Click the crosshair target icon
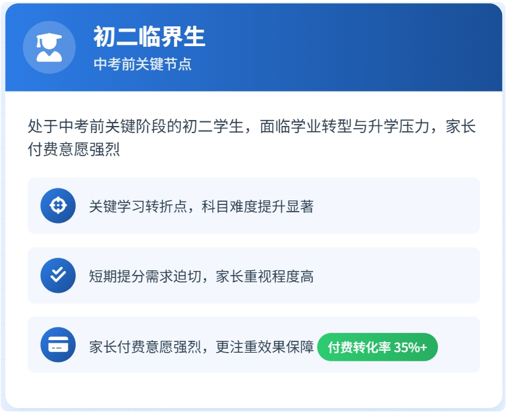The width and height of the screenshot is (508, 414). point(58,206)
